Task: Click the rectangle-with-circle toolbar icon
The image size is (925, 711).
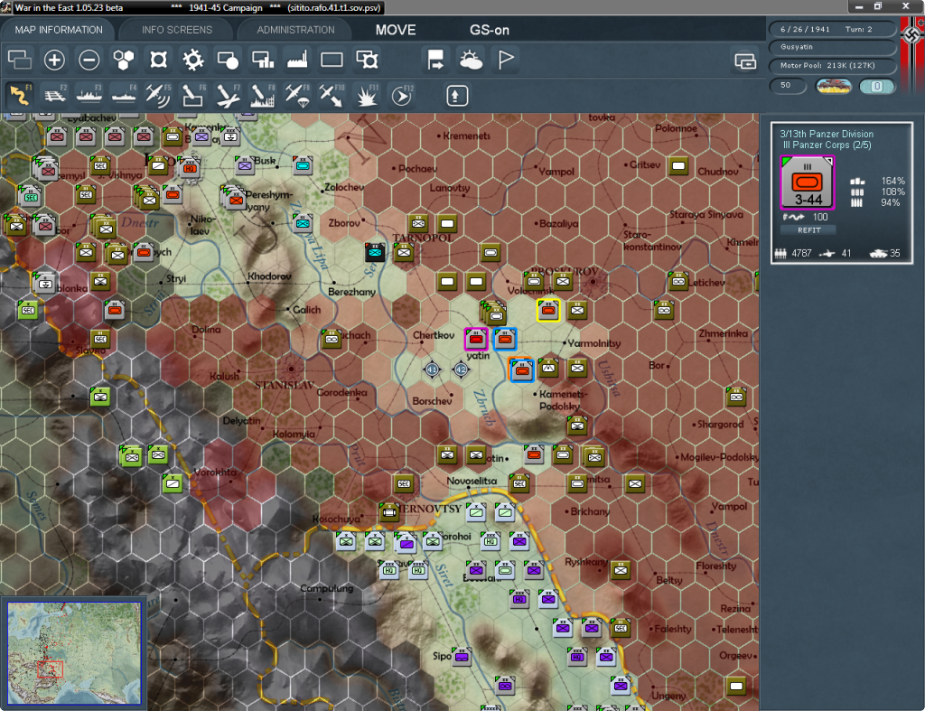Action: pyautogui.click(x=228, y=60)
